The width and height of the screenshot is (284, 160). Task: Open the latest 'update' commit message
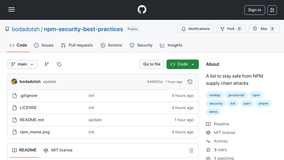pos(49,82)
